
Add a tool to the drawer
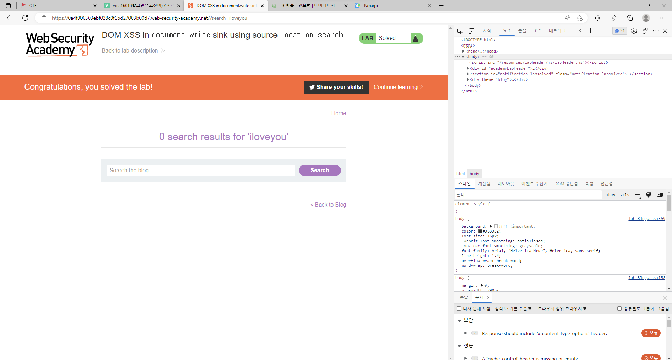[x=497, y=297]
